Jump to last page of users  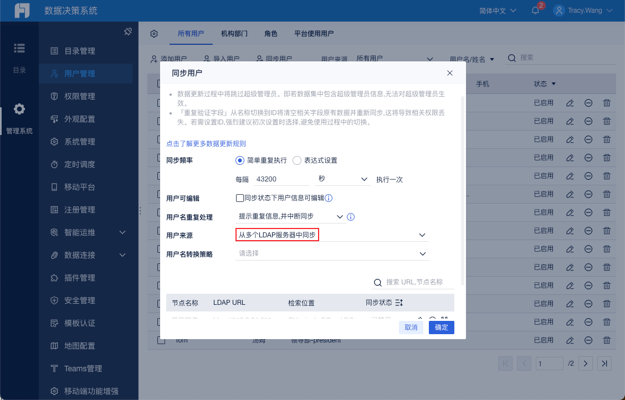604,363
